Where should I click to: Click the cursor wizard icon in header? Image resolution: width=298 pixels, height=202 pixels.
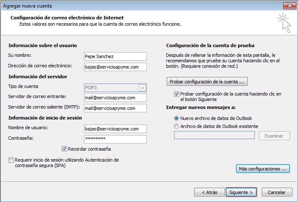[x=284, y=23]
